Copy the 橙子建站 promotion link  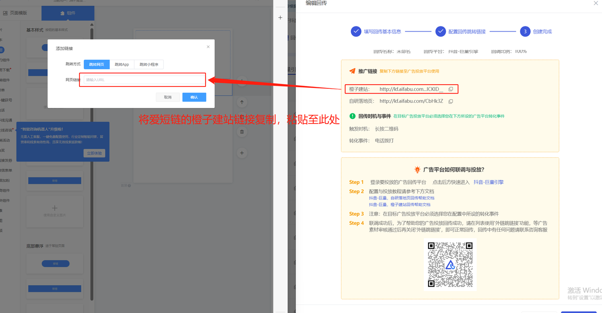click(451, 89)
